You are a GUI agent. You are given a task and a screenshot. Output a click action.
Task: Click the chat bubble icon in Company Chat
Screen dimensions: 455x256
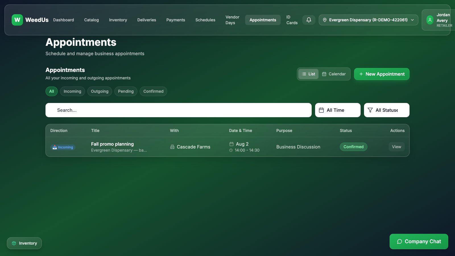click(400, 241)
